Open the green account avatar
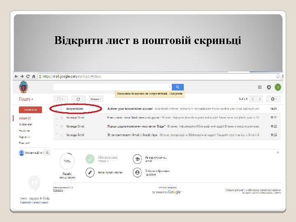This screenshot has height=222, width=296. [x=277, y=87]
